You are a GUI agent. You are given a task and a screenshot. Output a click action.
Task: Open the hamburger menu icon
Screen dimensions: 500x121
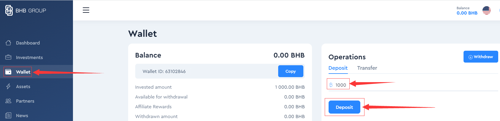click(x=86, y=10)
